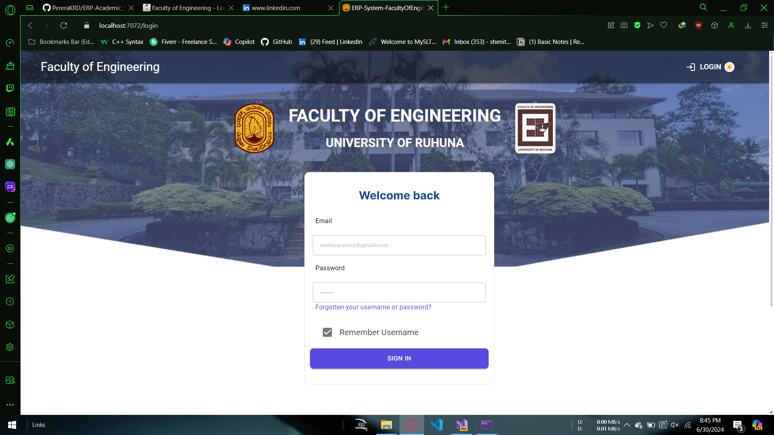
Task: Click the snapshot camera icon in address bar
Action: tap(624, 25)
